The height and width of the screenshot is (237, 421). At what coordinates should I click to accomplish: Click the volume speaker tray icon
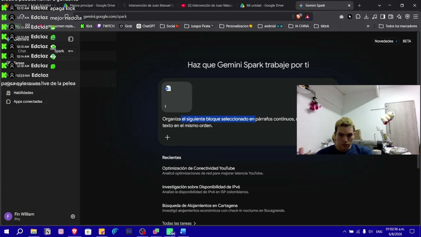(371, 231)
